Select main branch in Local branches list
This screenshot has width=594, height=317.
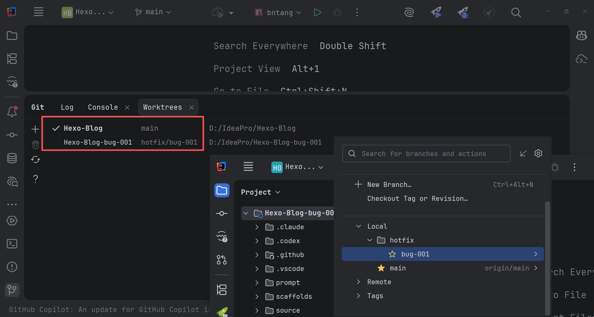[443, 268]
